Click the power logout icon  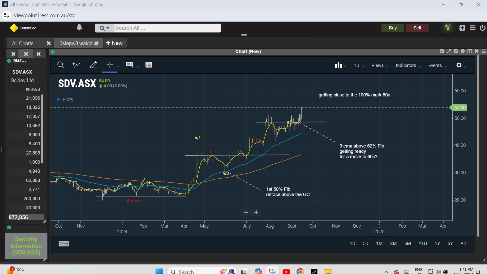[x=482, y=28]
